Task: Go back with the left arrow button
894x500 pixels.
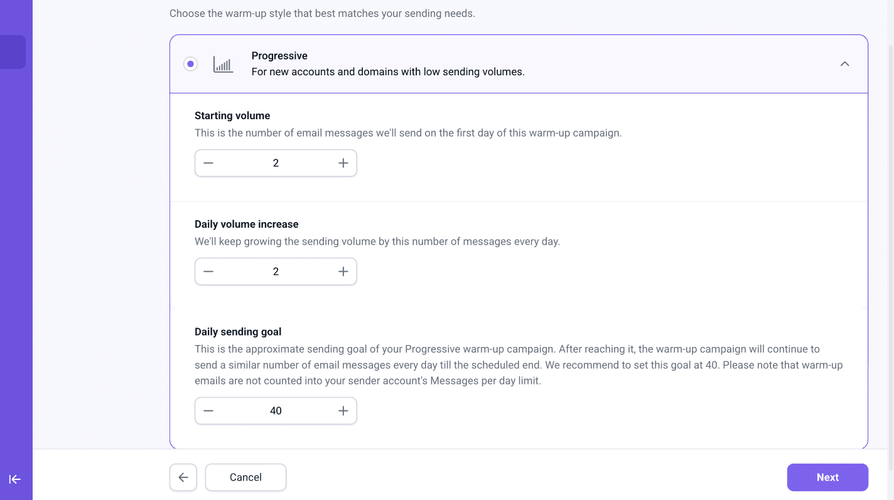Action: (x=183, y=477)
